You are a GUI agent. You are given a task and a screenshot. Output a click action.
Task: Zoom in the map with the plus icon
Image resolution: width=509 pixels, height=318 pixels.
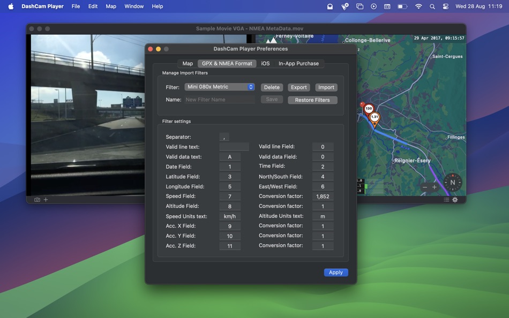point(435,187)
